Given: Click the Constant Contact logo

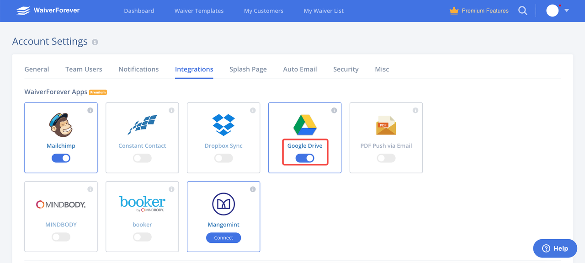Looking at the screenshot, I should tap(142, 125).
